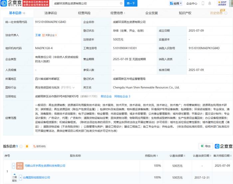Select 成立日期 value 2025-07-09
The height and width of the screenshot is (184, 233).
point(196,31)
